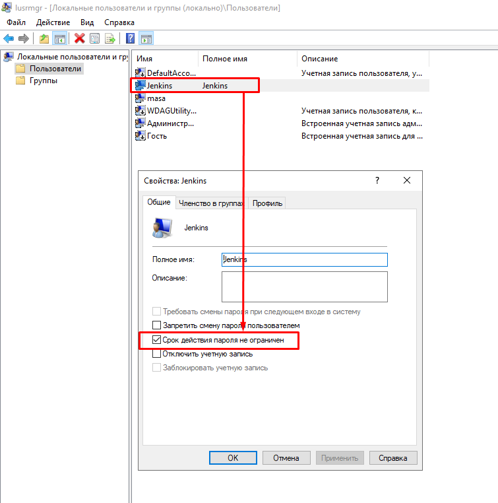Click the blue Help question mark icon
Image resolution: width=498 pixels, height=503 pixels.
[131, 38]
